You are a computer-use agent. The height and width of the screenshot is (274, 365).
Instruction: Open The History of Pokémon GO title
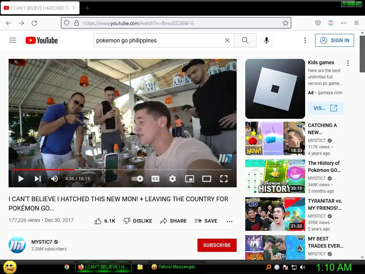tap(324, 167)
